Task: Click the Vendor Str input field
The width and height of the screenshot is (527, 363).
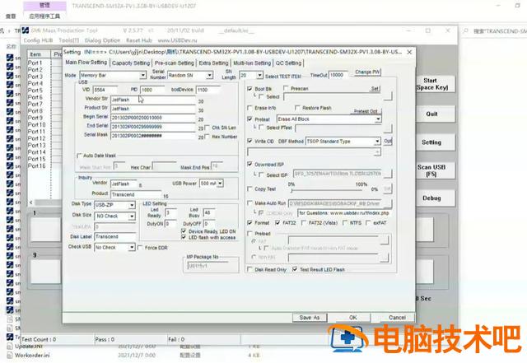Action: click(151, 99)
